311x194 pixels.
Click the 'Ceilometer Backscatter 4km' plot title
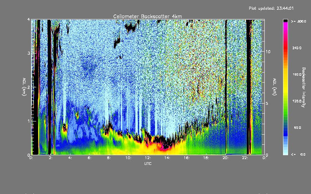click(147, 16)
